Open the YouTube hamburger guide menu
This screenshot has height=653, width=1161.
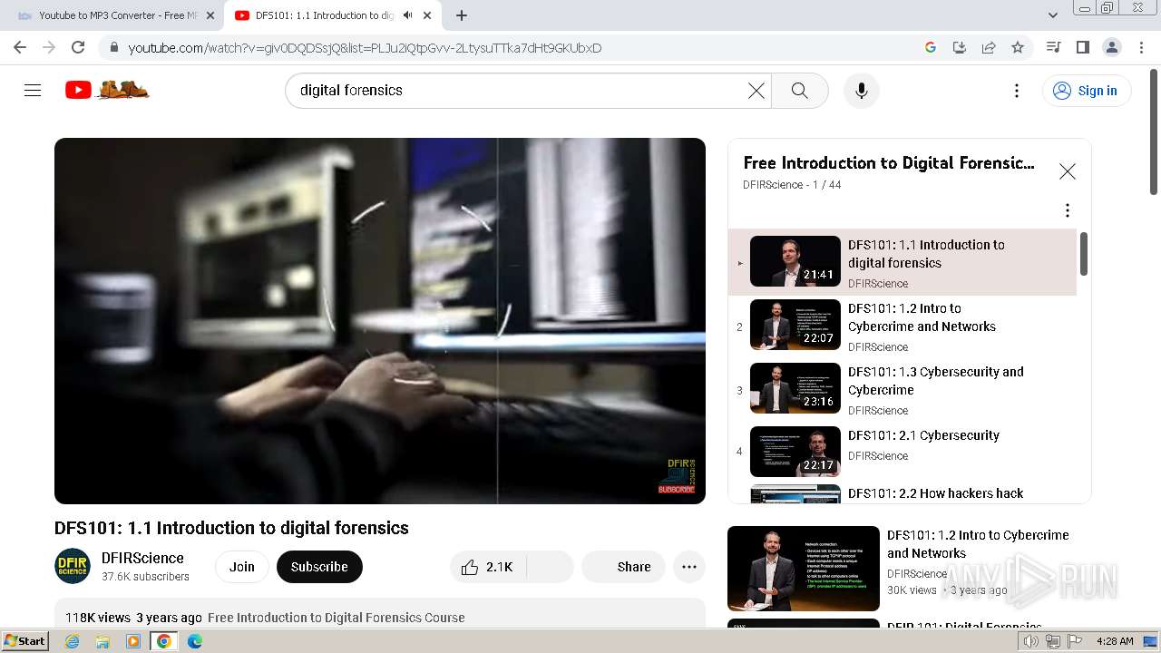(x=33, y=91)
